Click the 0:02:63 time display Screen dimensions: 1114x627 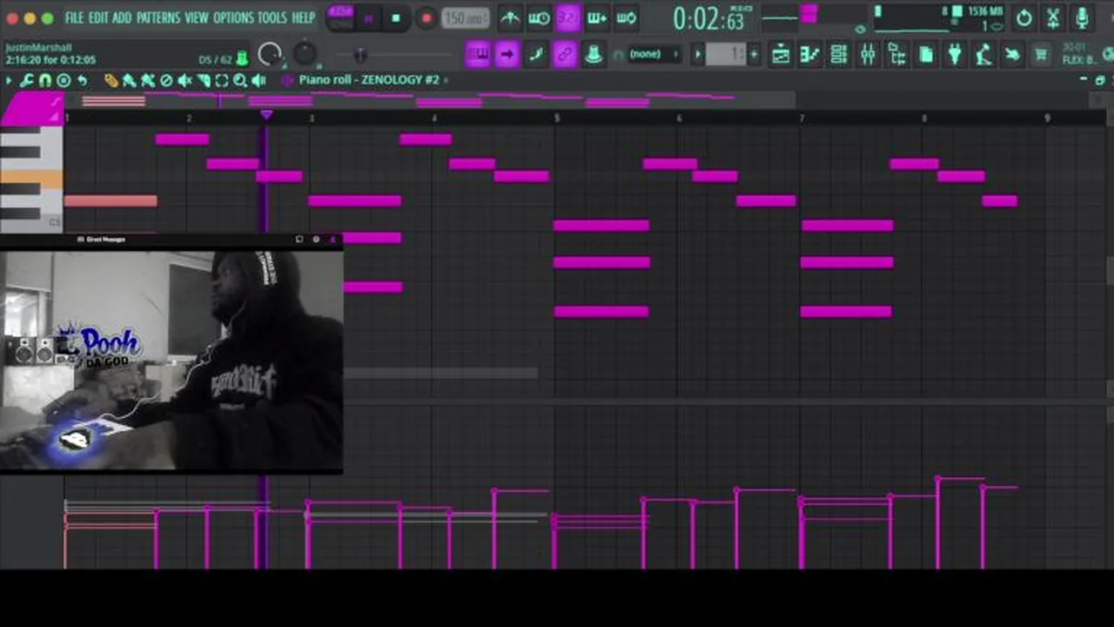709,18
